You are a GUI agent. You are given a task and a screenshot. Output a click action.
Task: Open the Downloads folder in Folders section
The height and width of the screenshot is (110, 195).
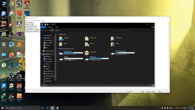click(x=116, y=38)
